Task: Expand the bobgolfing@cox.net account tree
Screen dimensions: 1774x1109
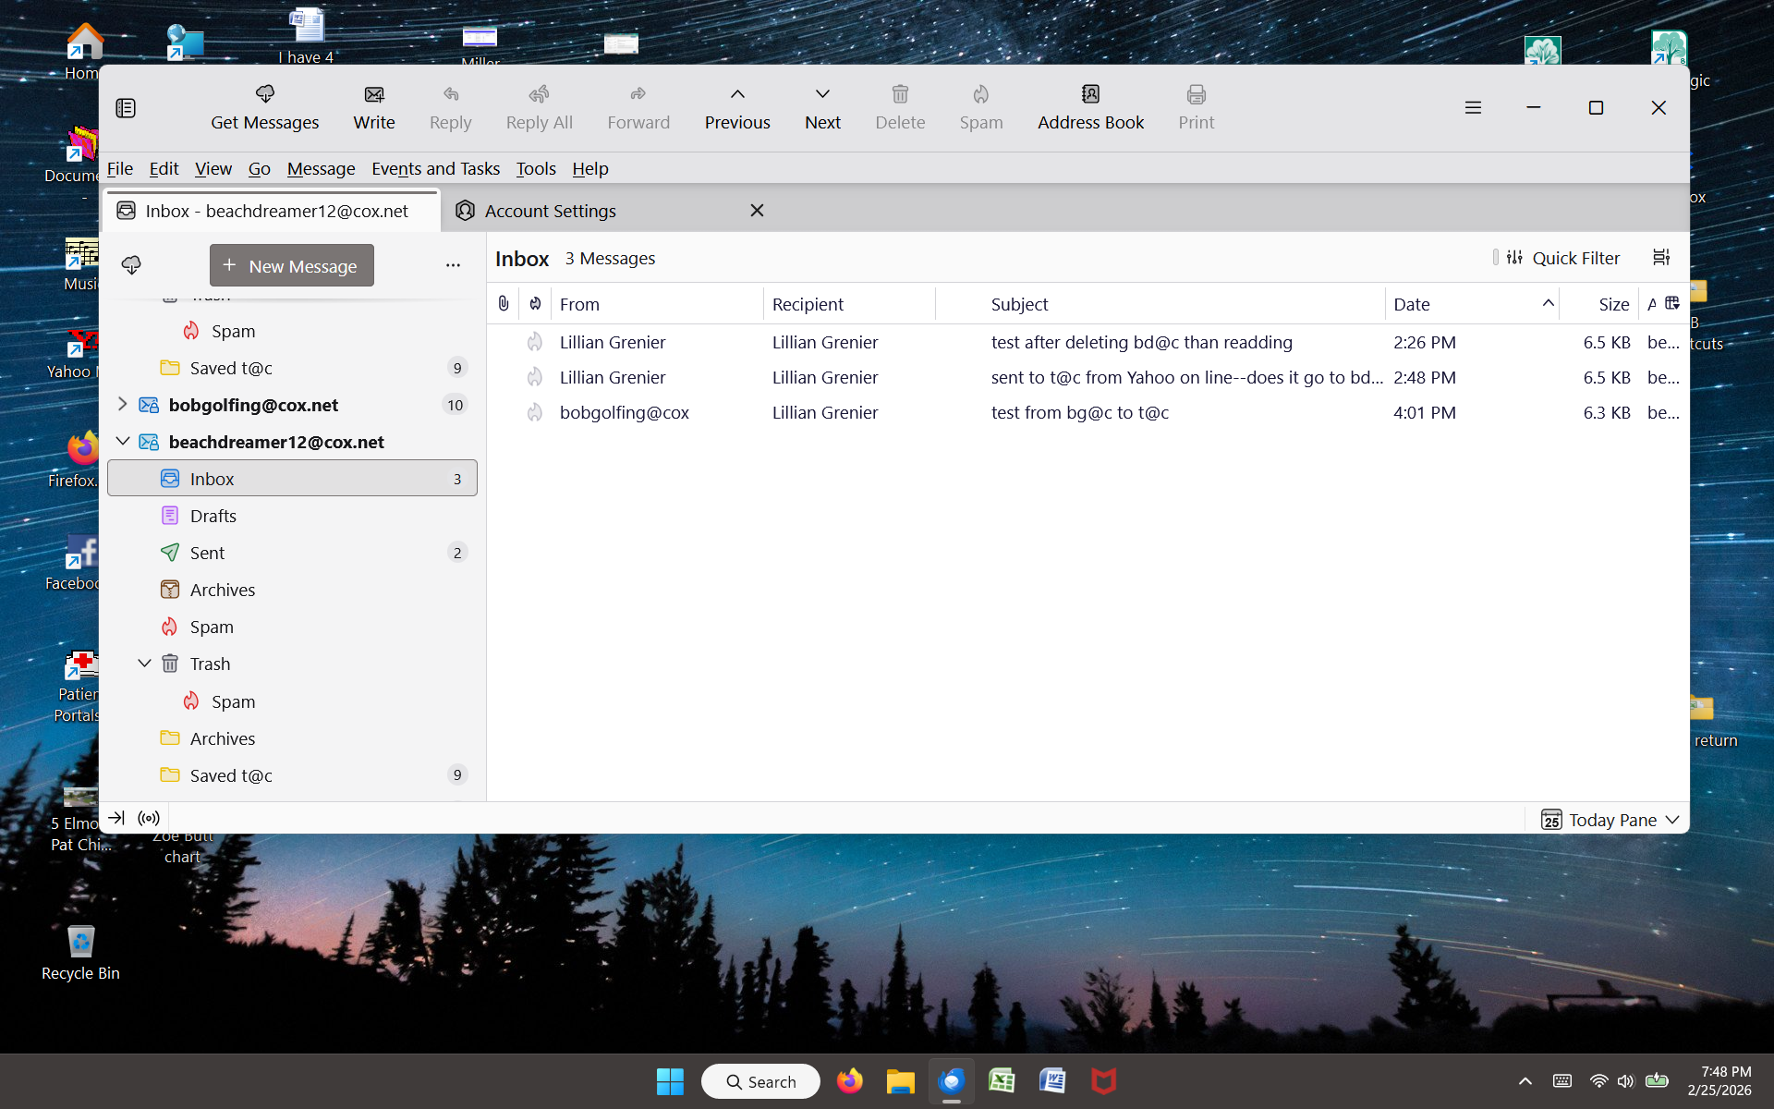Action: (122, 405)
